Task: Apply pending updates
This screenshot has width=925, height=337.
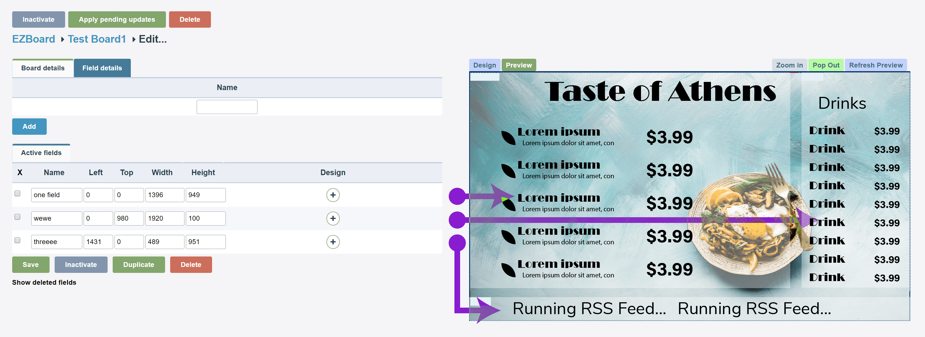Action: click(x=117, y=19)
